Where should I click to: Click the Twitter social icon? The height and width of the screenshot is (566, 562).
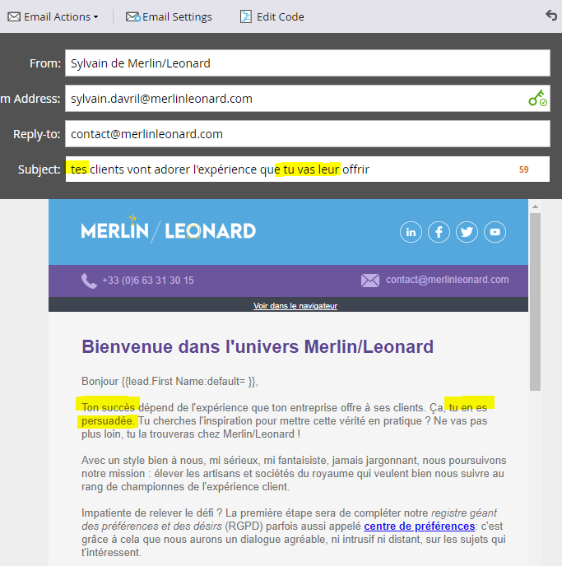[x=467, y=232]
